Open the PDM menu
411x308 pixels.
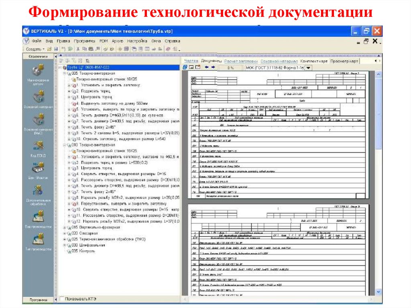(104, 41)
